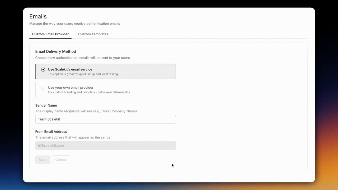
Task: Click 'The display name recipients will see' hint
Action: [64, 111]
